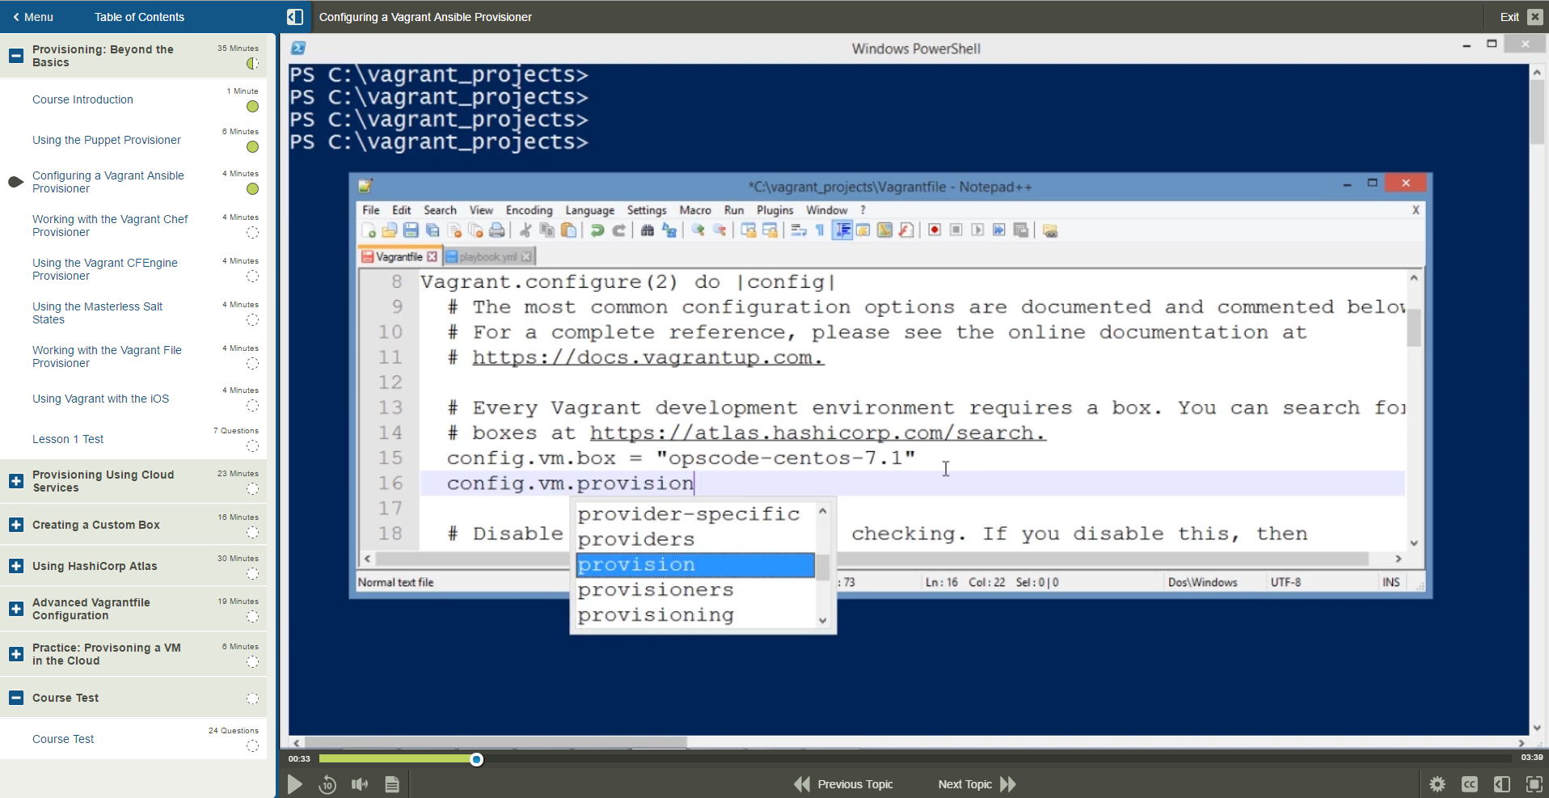This screenshot has width=1549, height=798.
Task: Start macro recording in Notepad++
Action: [934, 230]
